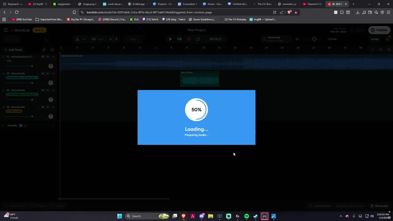The height and width of the screenshot is (221, 393).
Task: Open track 04 Fx Phone-like preset
Action: [x=14, y=111]
